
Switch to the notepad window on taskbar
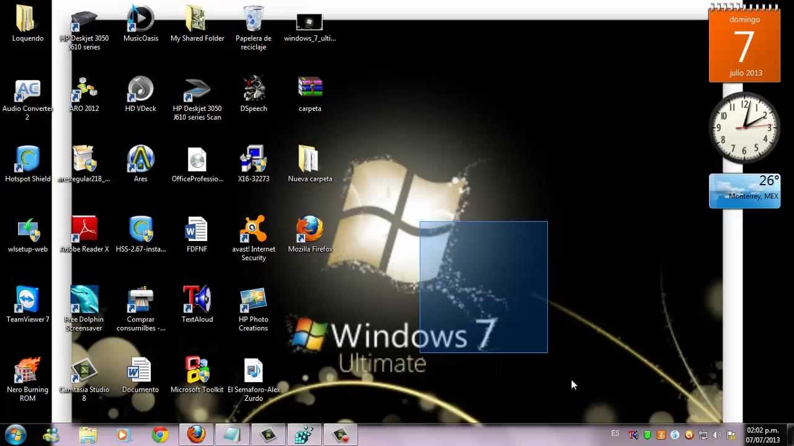pyautogui.click(x=232, y=435)
